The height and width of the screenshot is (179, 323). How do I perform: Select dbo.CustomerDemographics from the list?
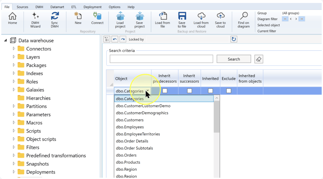(164, 113)
